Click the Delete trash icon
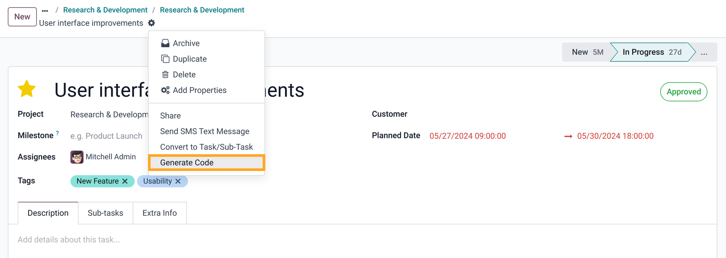 pos(165,74)
